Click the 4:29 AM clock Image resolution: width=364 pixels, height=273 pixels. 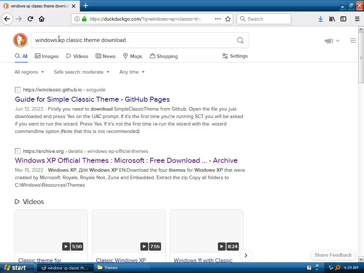pos(351,268)
